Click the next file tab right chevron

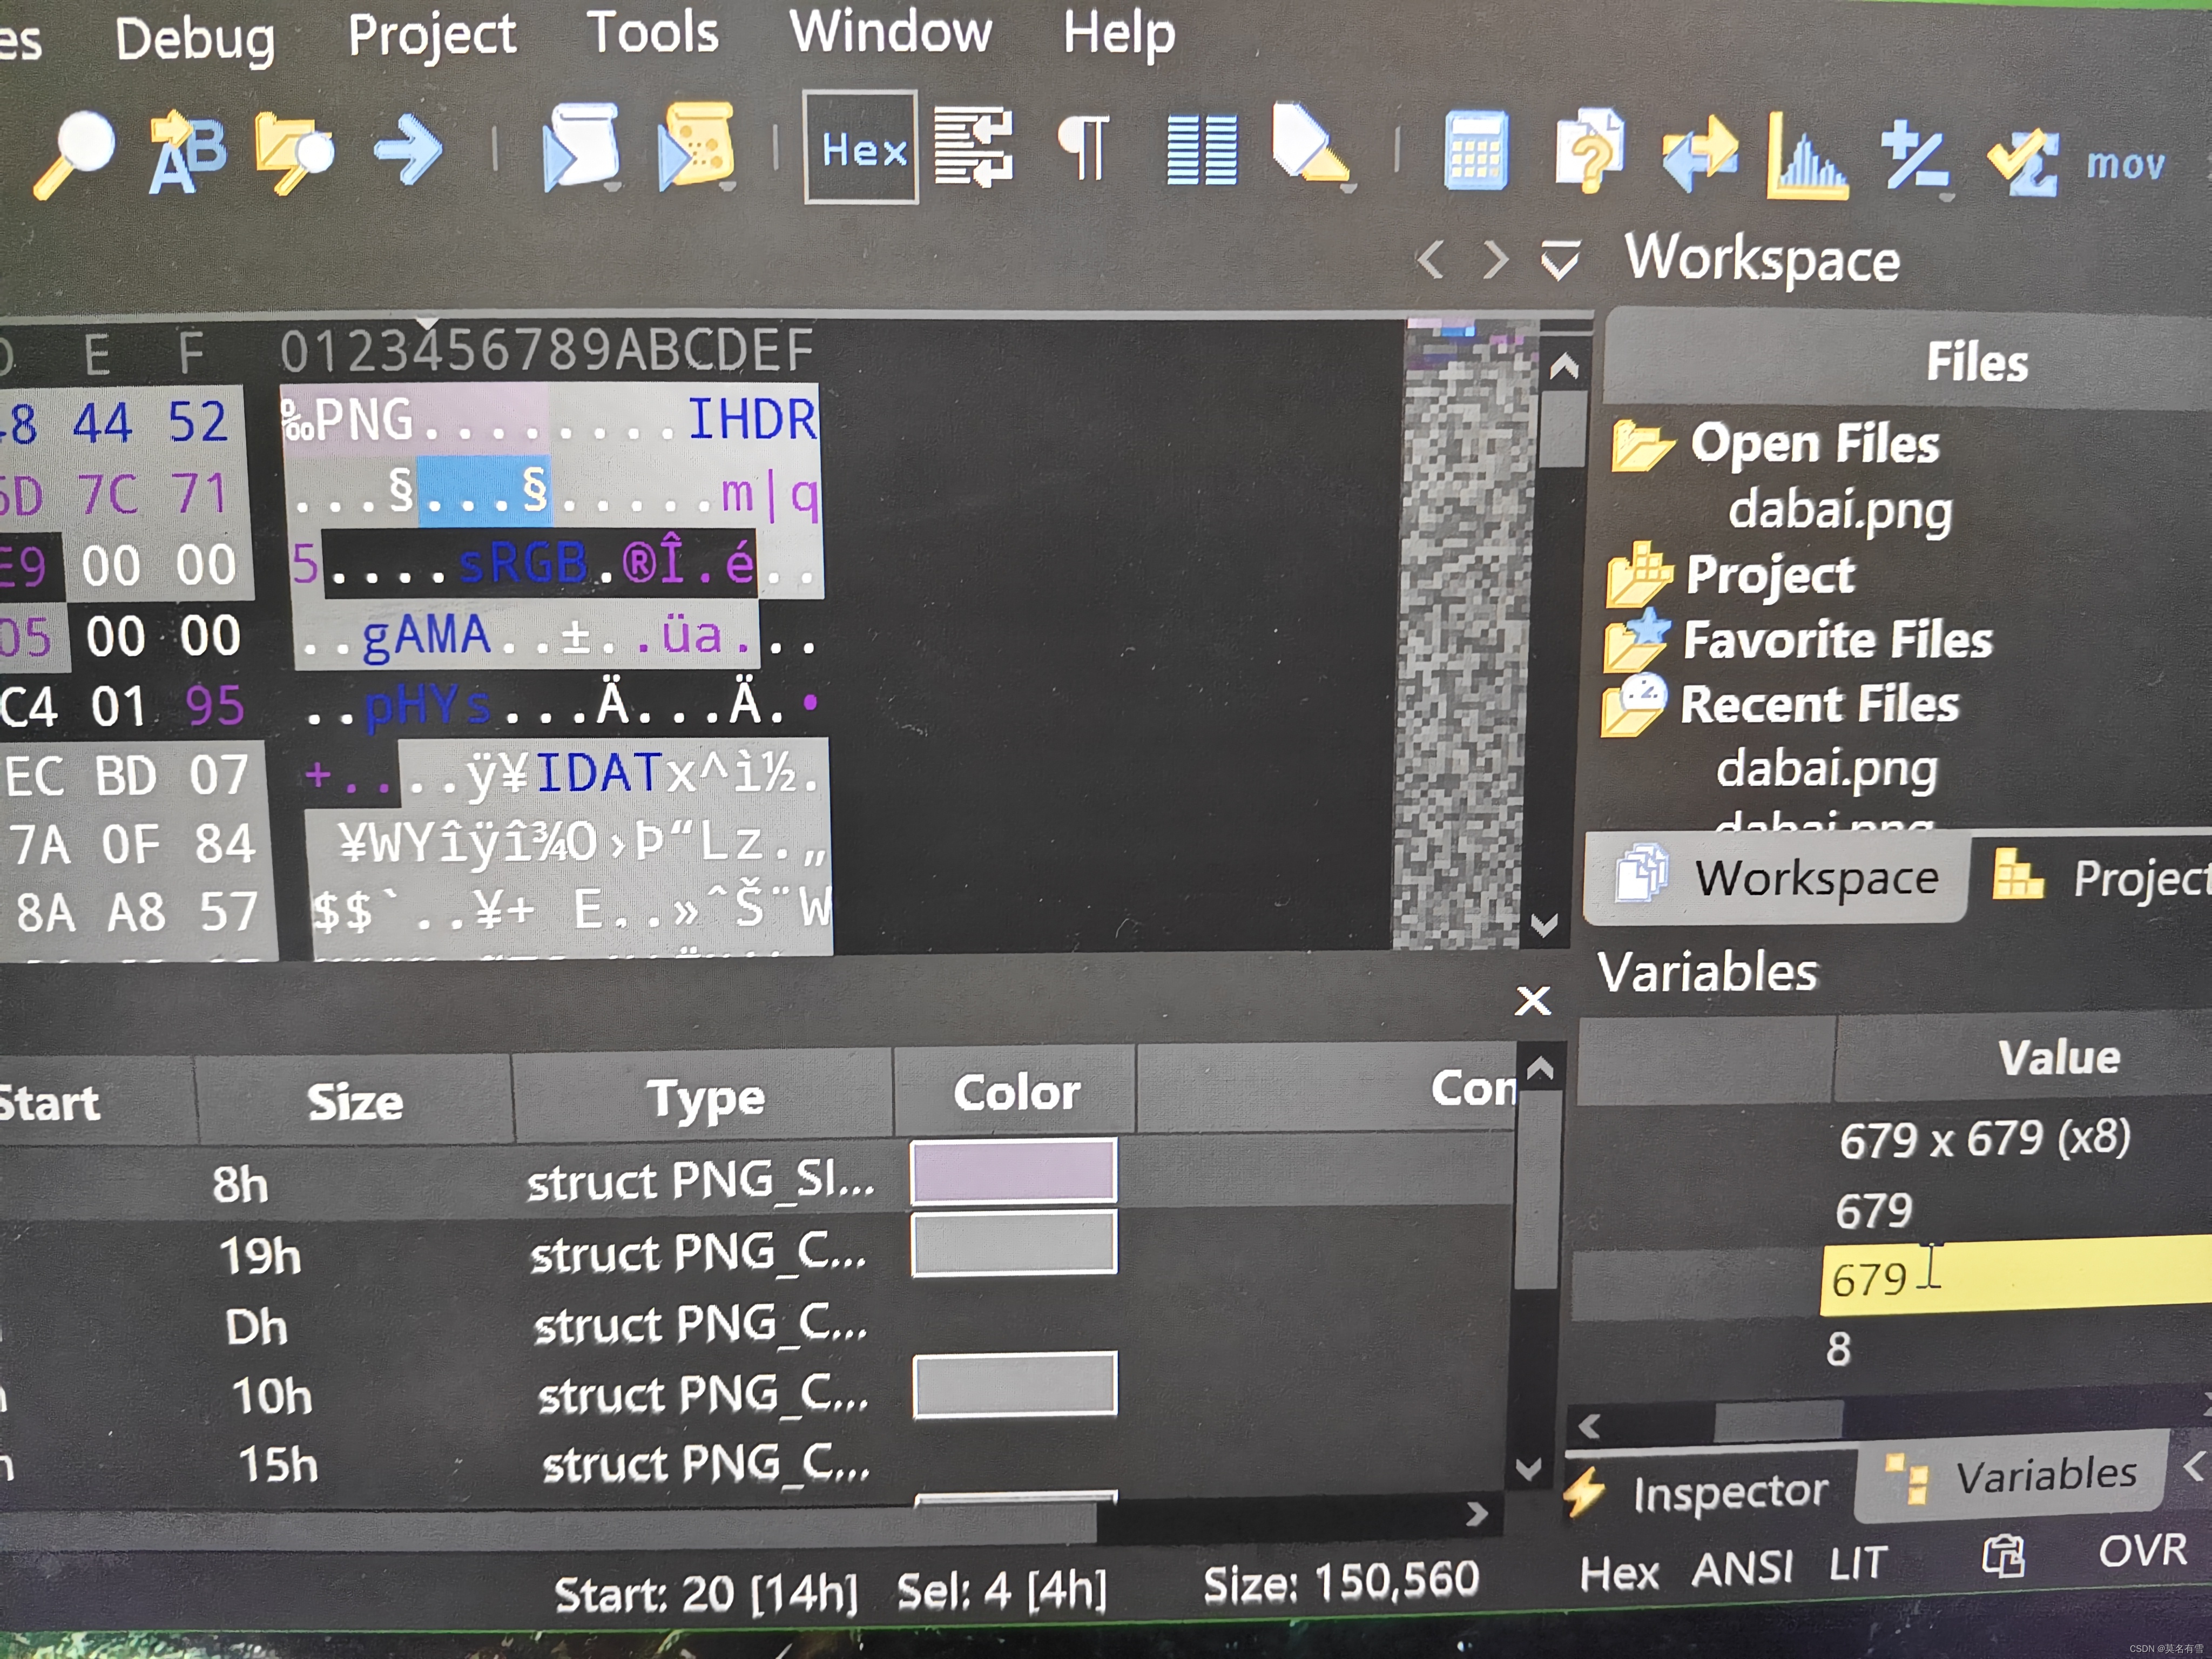coord(1494,260)
